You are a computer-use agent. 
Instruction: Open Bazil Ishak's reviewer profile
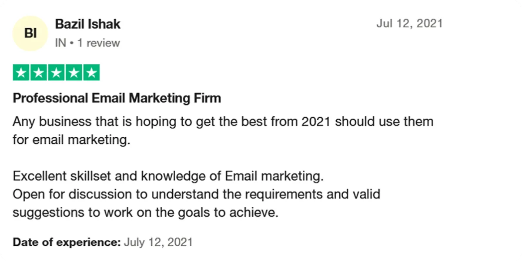pyautogui.click(x=88, y=24)
